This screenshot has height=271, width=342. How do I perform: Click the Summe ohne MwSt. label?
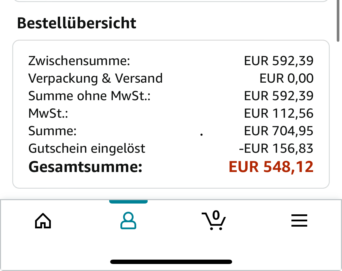coord(89,96)
